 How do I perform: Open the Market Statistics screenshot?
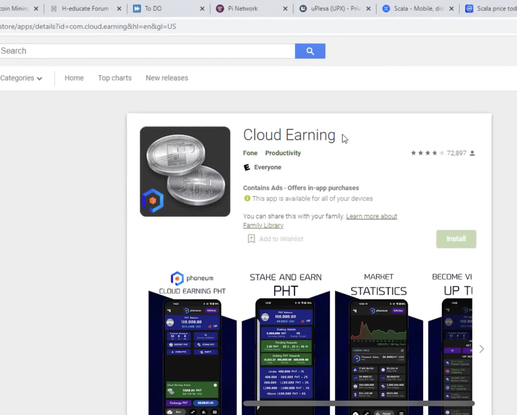tap(379, 343)
